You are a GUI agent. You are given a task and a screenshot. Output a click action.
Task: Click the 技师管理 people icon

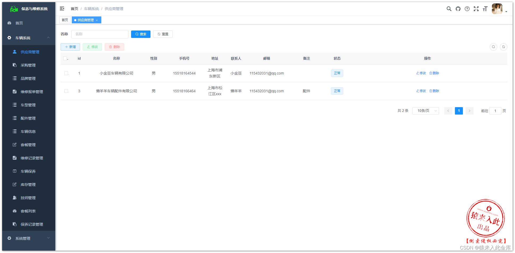[x=15, y=198]
